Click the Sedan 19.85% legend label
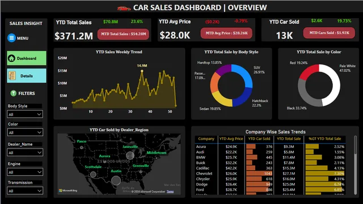Viewport: 363px width, 204px height. click(x=210, y=109)
